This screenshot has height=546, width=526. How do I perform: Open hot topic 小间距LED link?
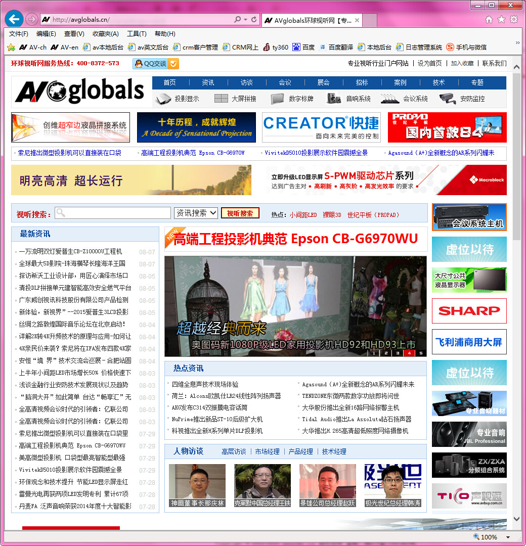pos(303,215)
